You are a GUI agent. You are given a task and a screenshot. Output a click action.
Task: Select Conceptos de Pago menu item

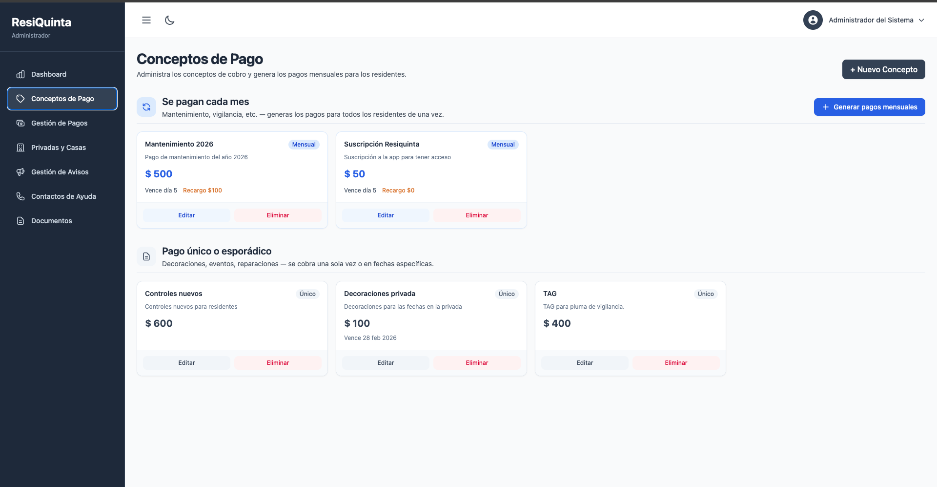62,99
